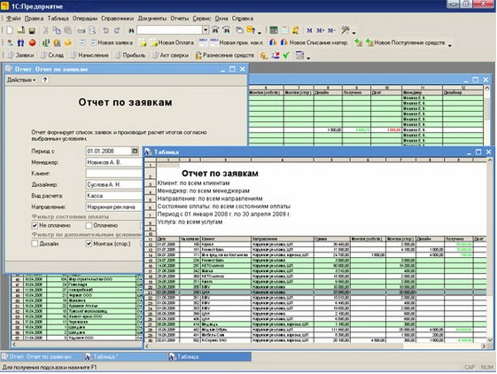Screen dimensions: 497x374
Task: Click the M memory button icon
Action: point(309,30)
